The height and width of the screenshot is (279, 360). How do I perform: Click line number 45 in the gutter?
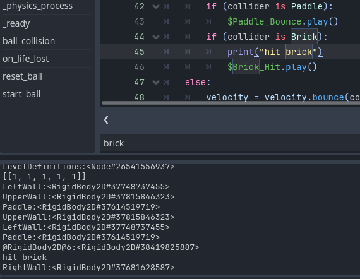139,52
